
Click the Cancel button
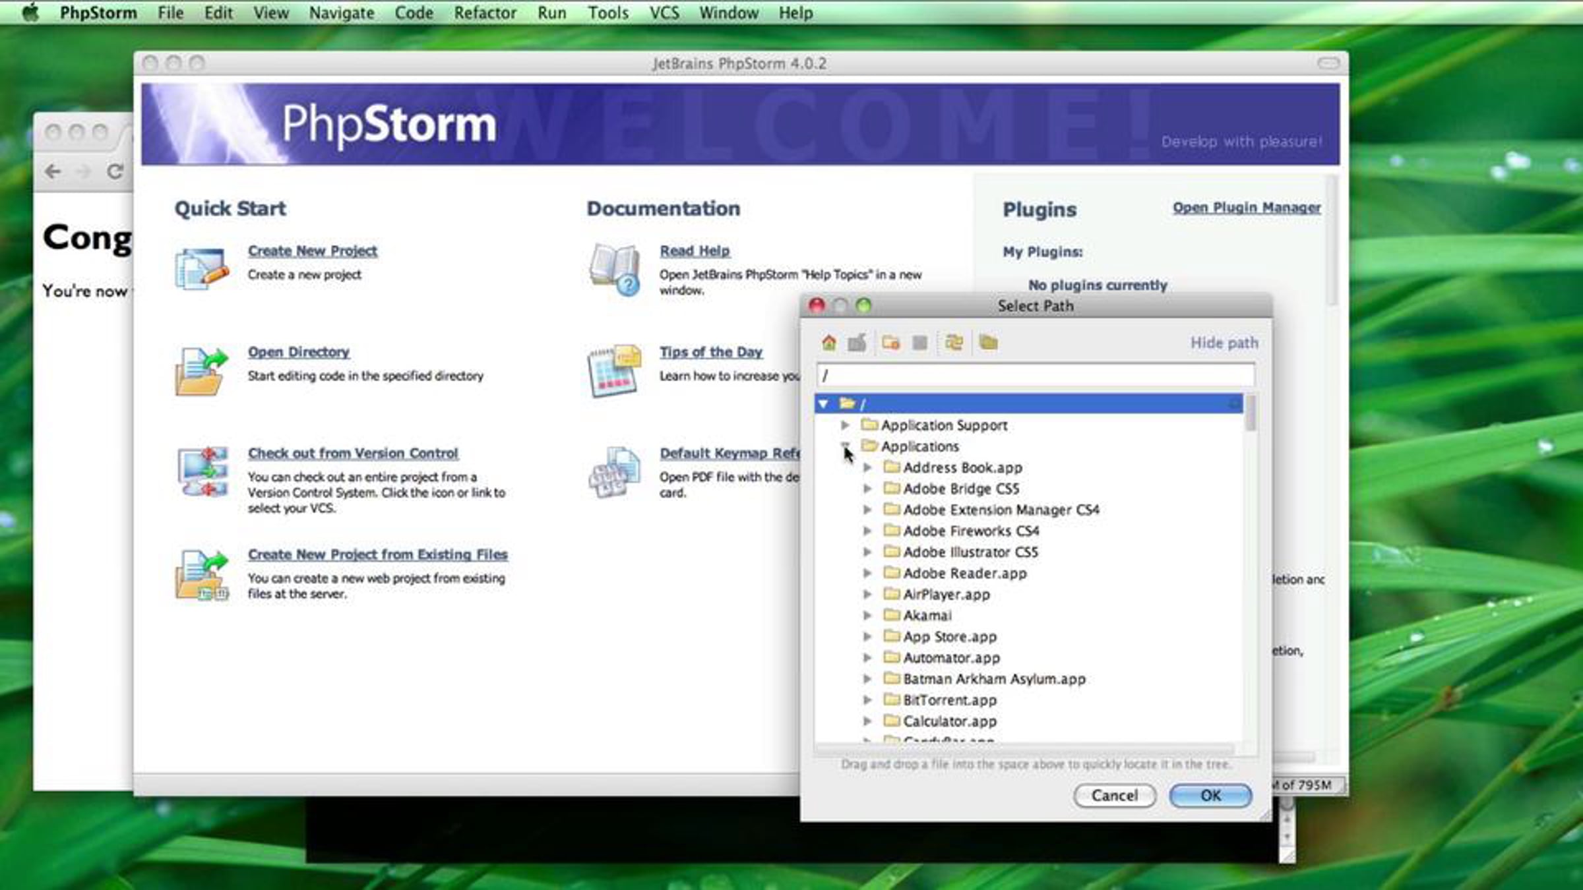(x=1115, y=796)
